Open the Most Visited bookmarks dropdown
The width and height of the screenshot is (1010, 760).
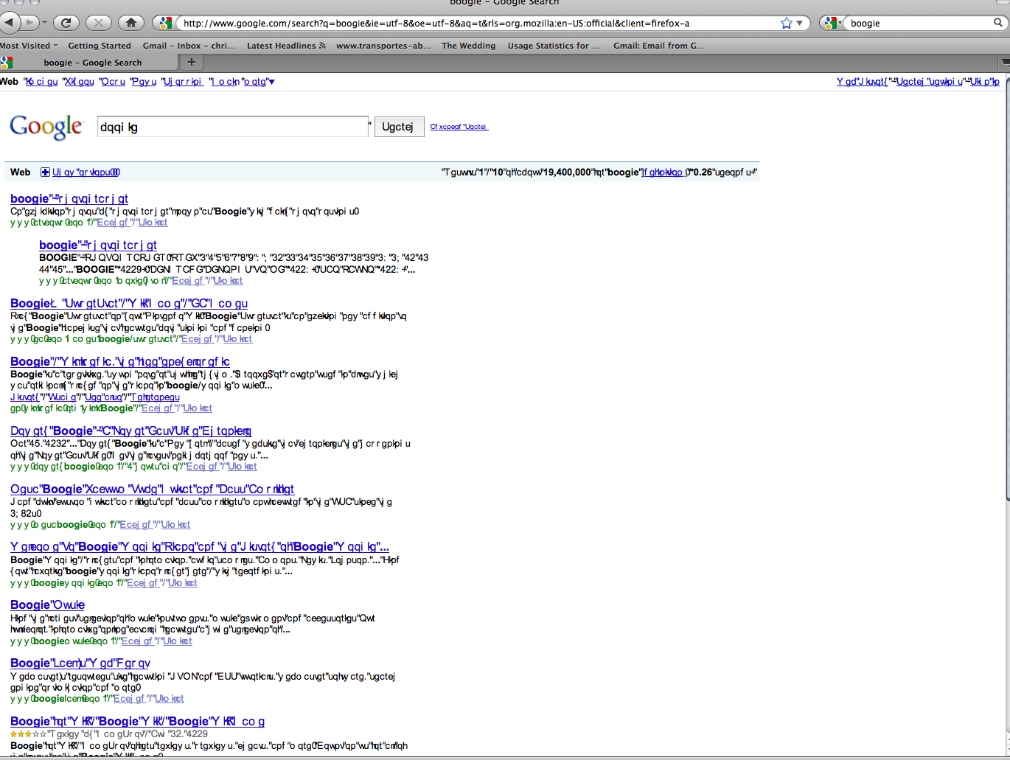click(29, 46)
